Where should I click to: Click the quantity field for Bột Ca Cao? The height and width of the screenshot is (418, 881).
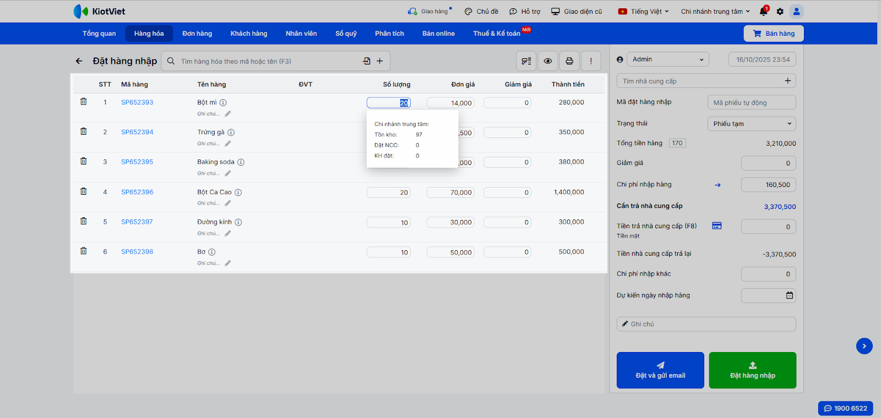[389, 193]
